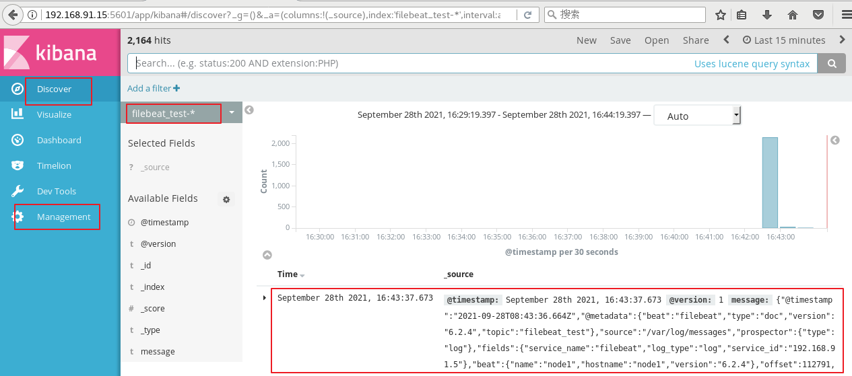Go to Dashboard in the sidebar
Viewport: 852px width, 376px height.
tap(59, 141)
